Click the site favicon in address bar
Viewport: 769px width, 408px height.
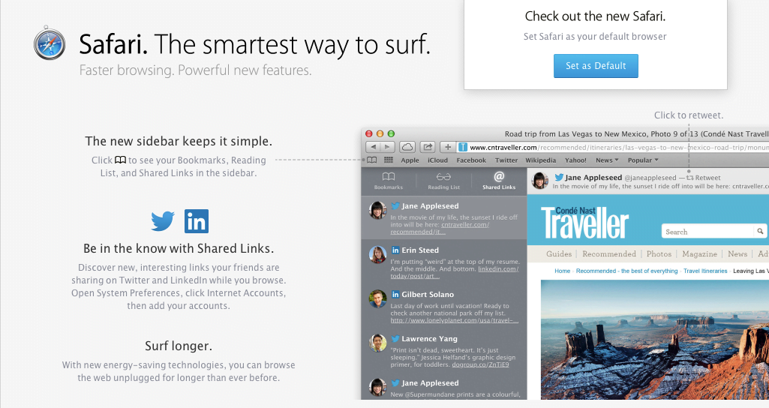coord(462,147)
